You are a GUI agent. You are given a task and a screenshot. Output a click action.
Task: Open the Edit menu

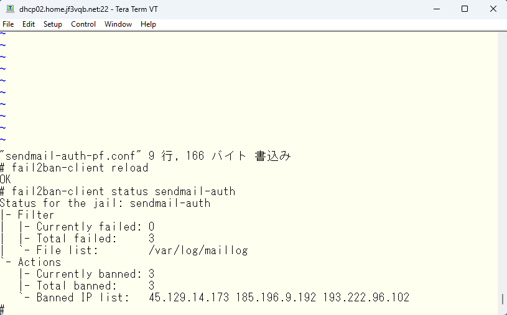point(29,24)
